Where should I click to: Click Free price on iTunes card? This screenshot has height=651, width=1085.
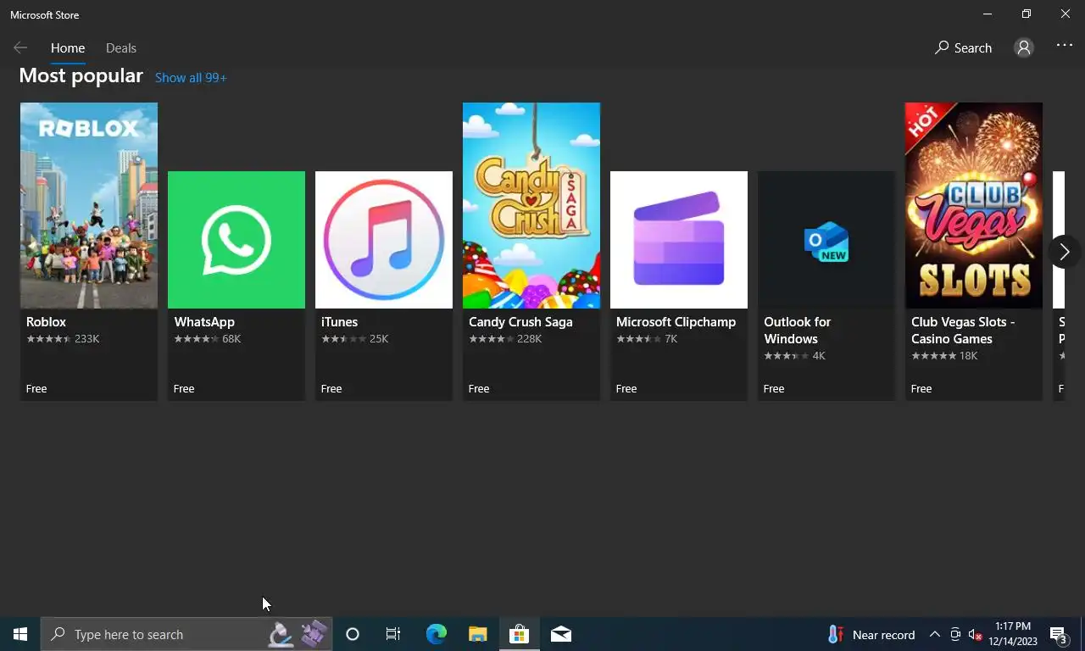click(331, 389)
